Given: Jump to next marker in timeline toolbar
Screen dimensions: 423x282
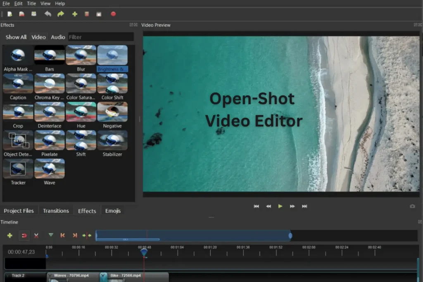Looking at the screenshot, I should click(75, 235).
